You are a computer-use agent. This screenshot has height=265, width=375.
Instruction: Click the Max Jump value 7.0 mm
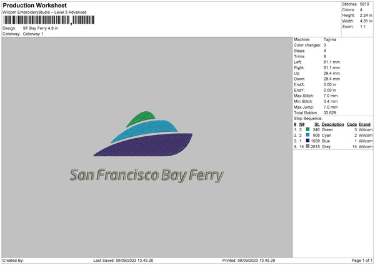331,107
